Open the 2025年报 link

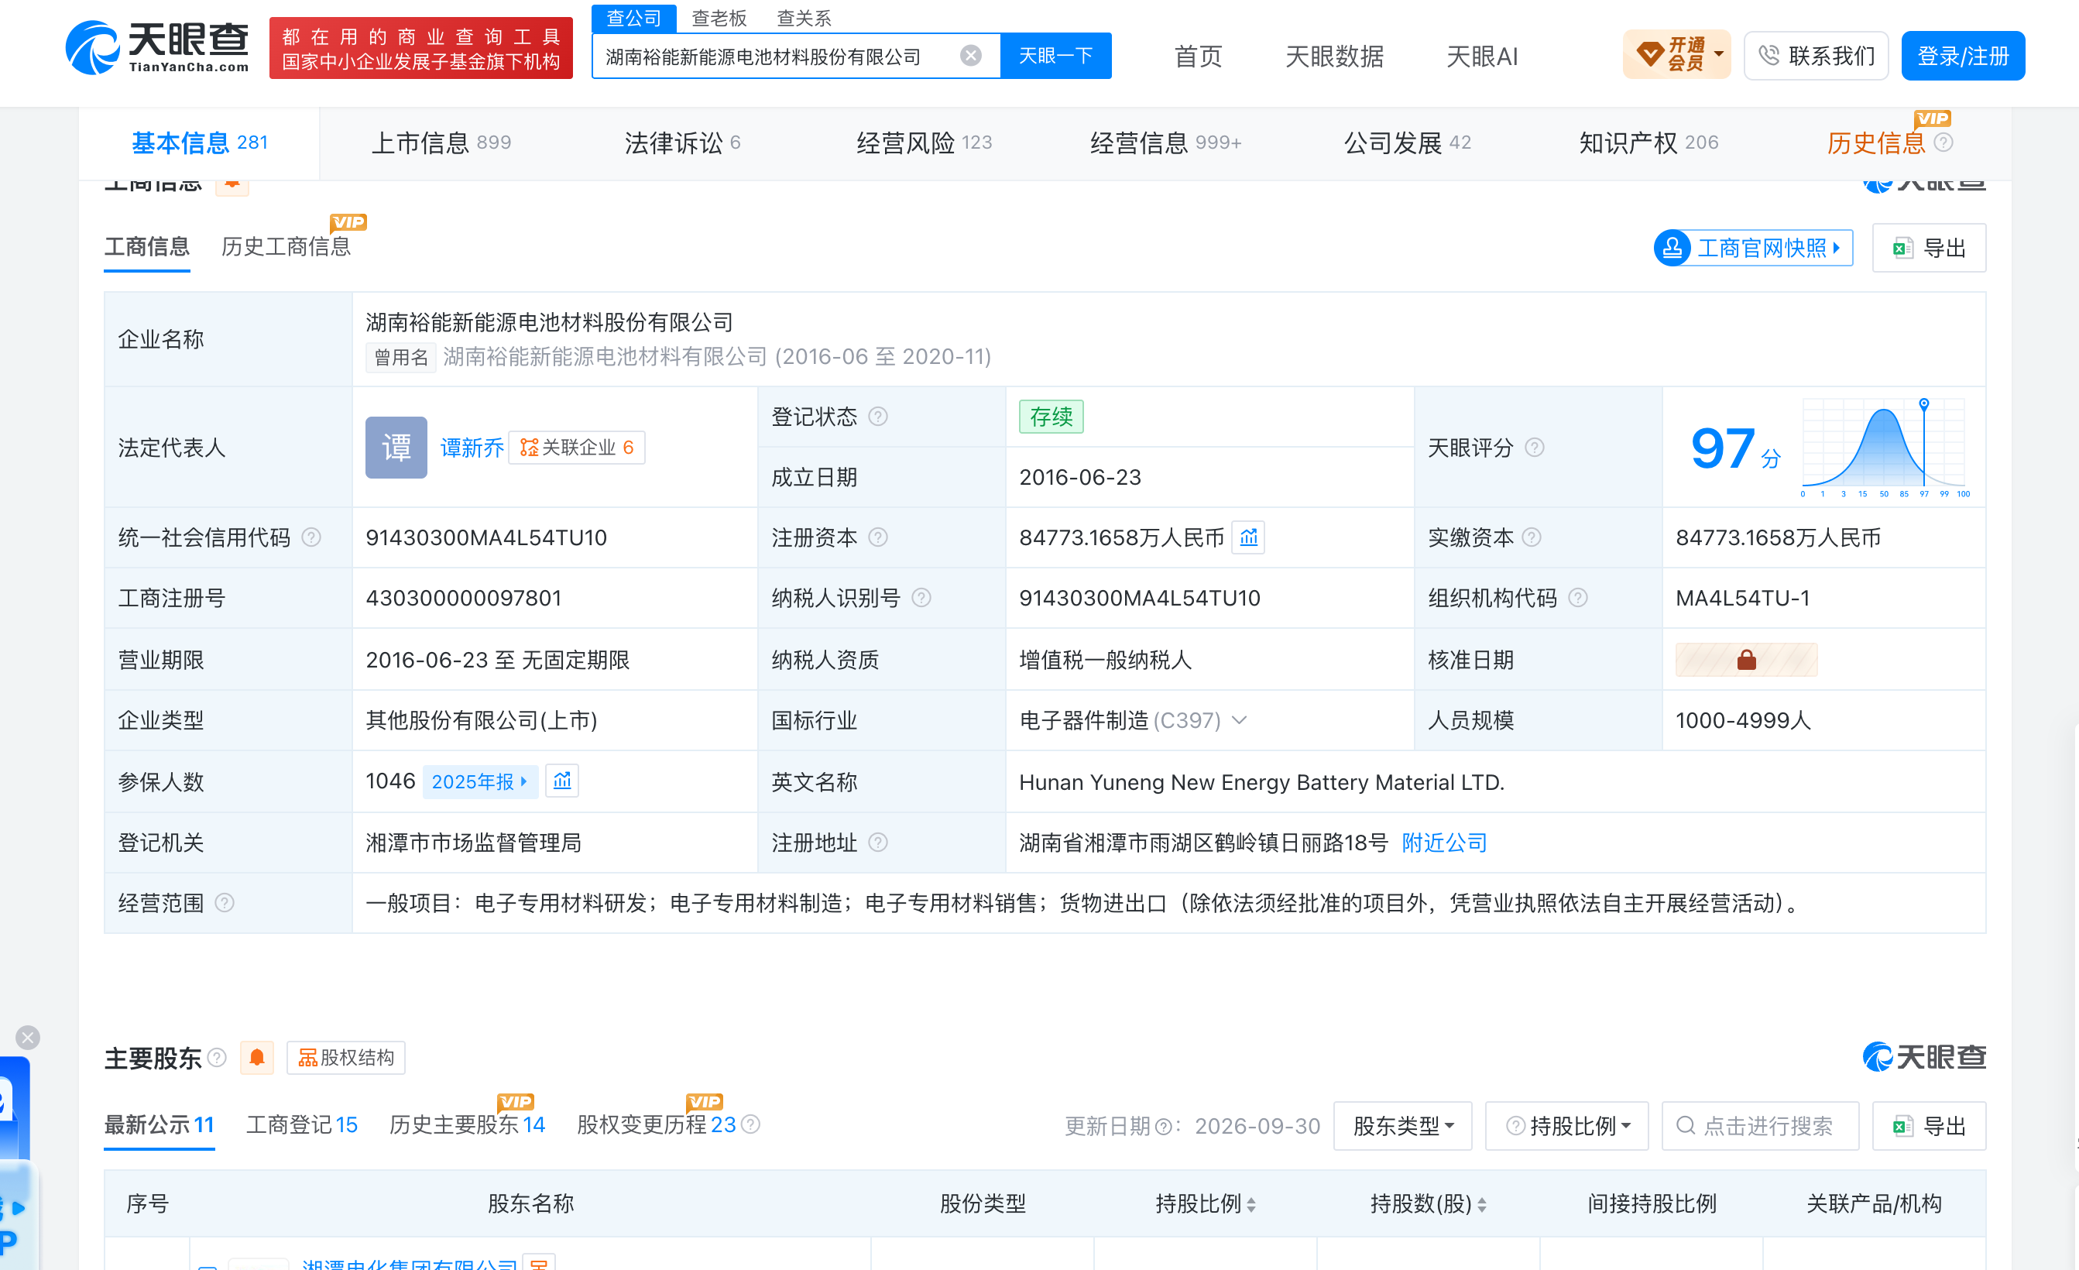tap(479, 781)
